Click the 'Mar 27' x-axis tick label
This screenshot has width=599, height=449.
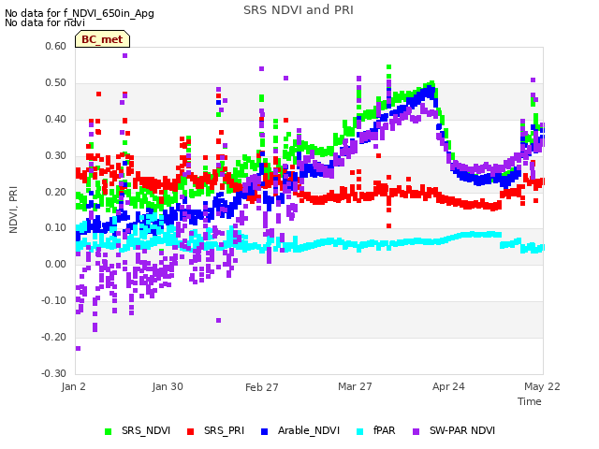[x=355, y=386]
